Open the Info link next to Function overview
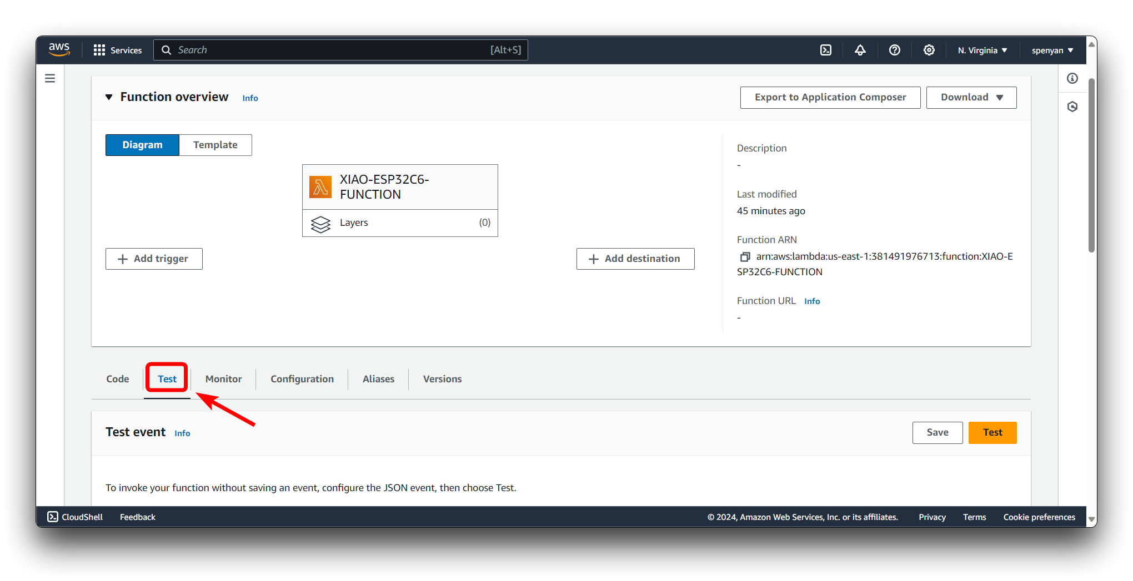 click(250, 98)
